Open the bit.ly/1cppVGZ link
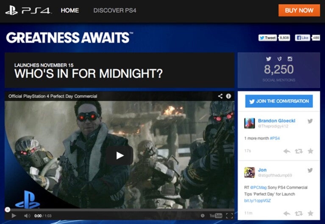Viewport: 325px width, 224px height. (258, 201)
